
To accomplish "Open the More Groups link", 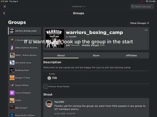I will (x=140, y=23).
